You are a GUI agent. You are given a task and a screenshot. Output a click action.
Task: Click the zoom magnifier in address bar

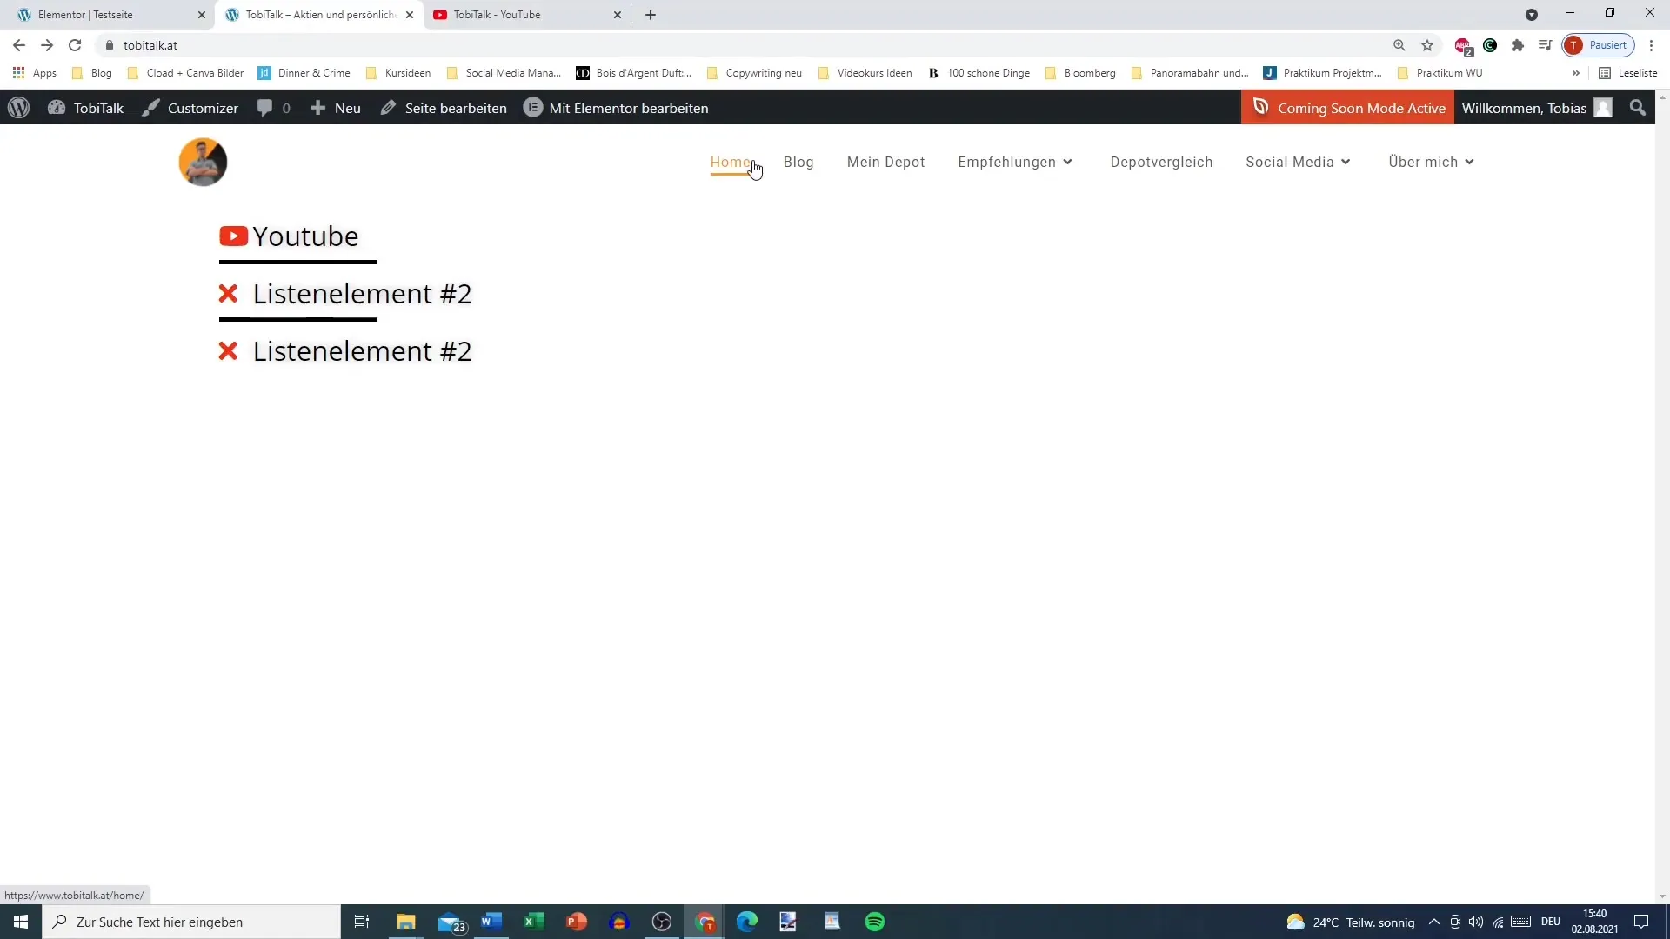point(1399,45)
